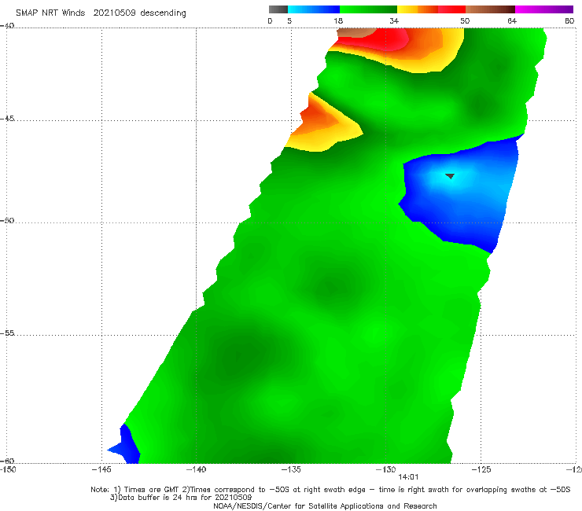582x511 pixels.
Task: Click the orange-yellow wind patch near latitude -45
Action: 323,124
